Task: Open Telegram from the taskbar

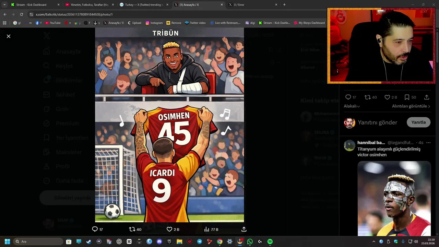Action: pyautogui.click(x=200, y=242)
